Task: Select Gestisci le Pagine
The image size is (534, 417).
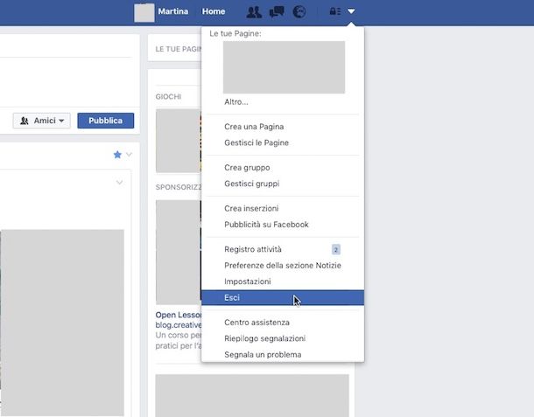Action: (256, 142)
